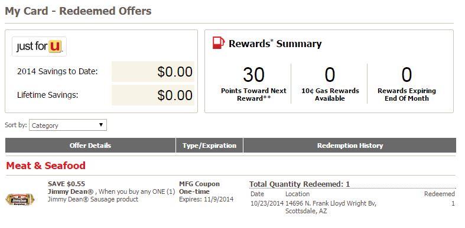The width and height of the screenshot is (465, 228).
Task: Click the My Card - Redeemed Offers title
Action: click(79, 11)
